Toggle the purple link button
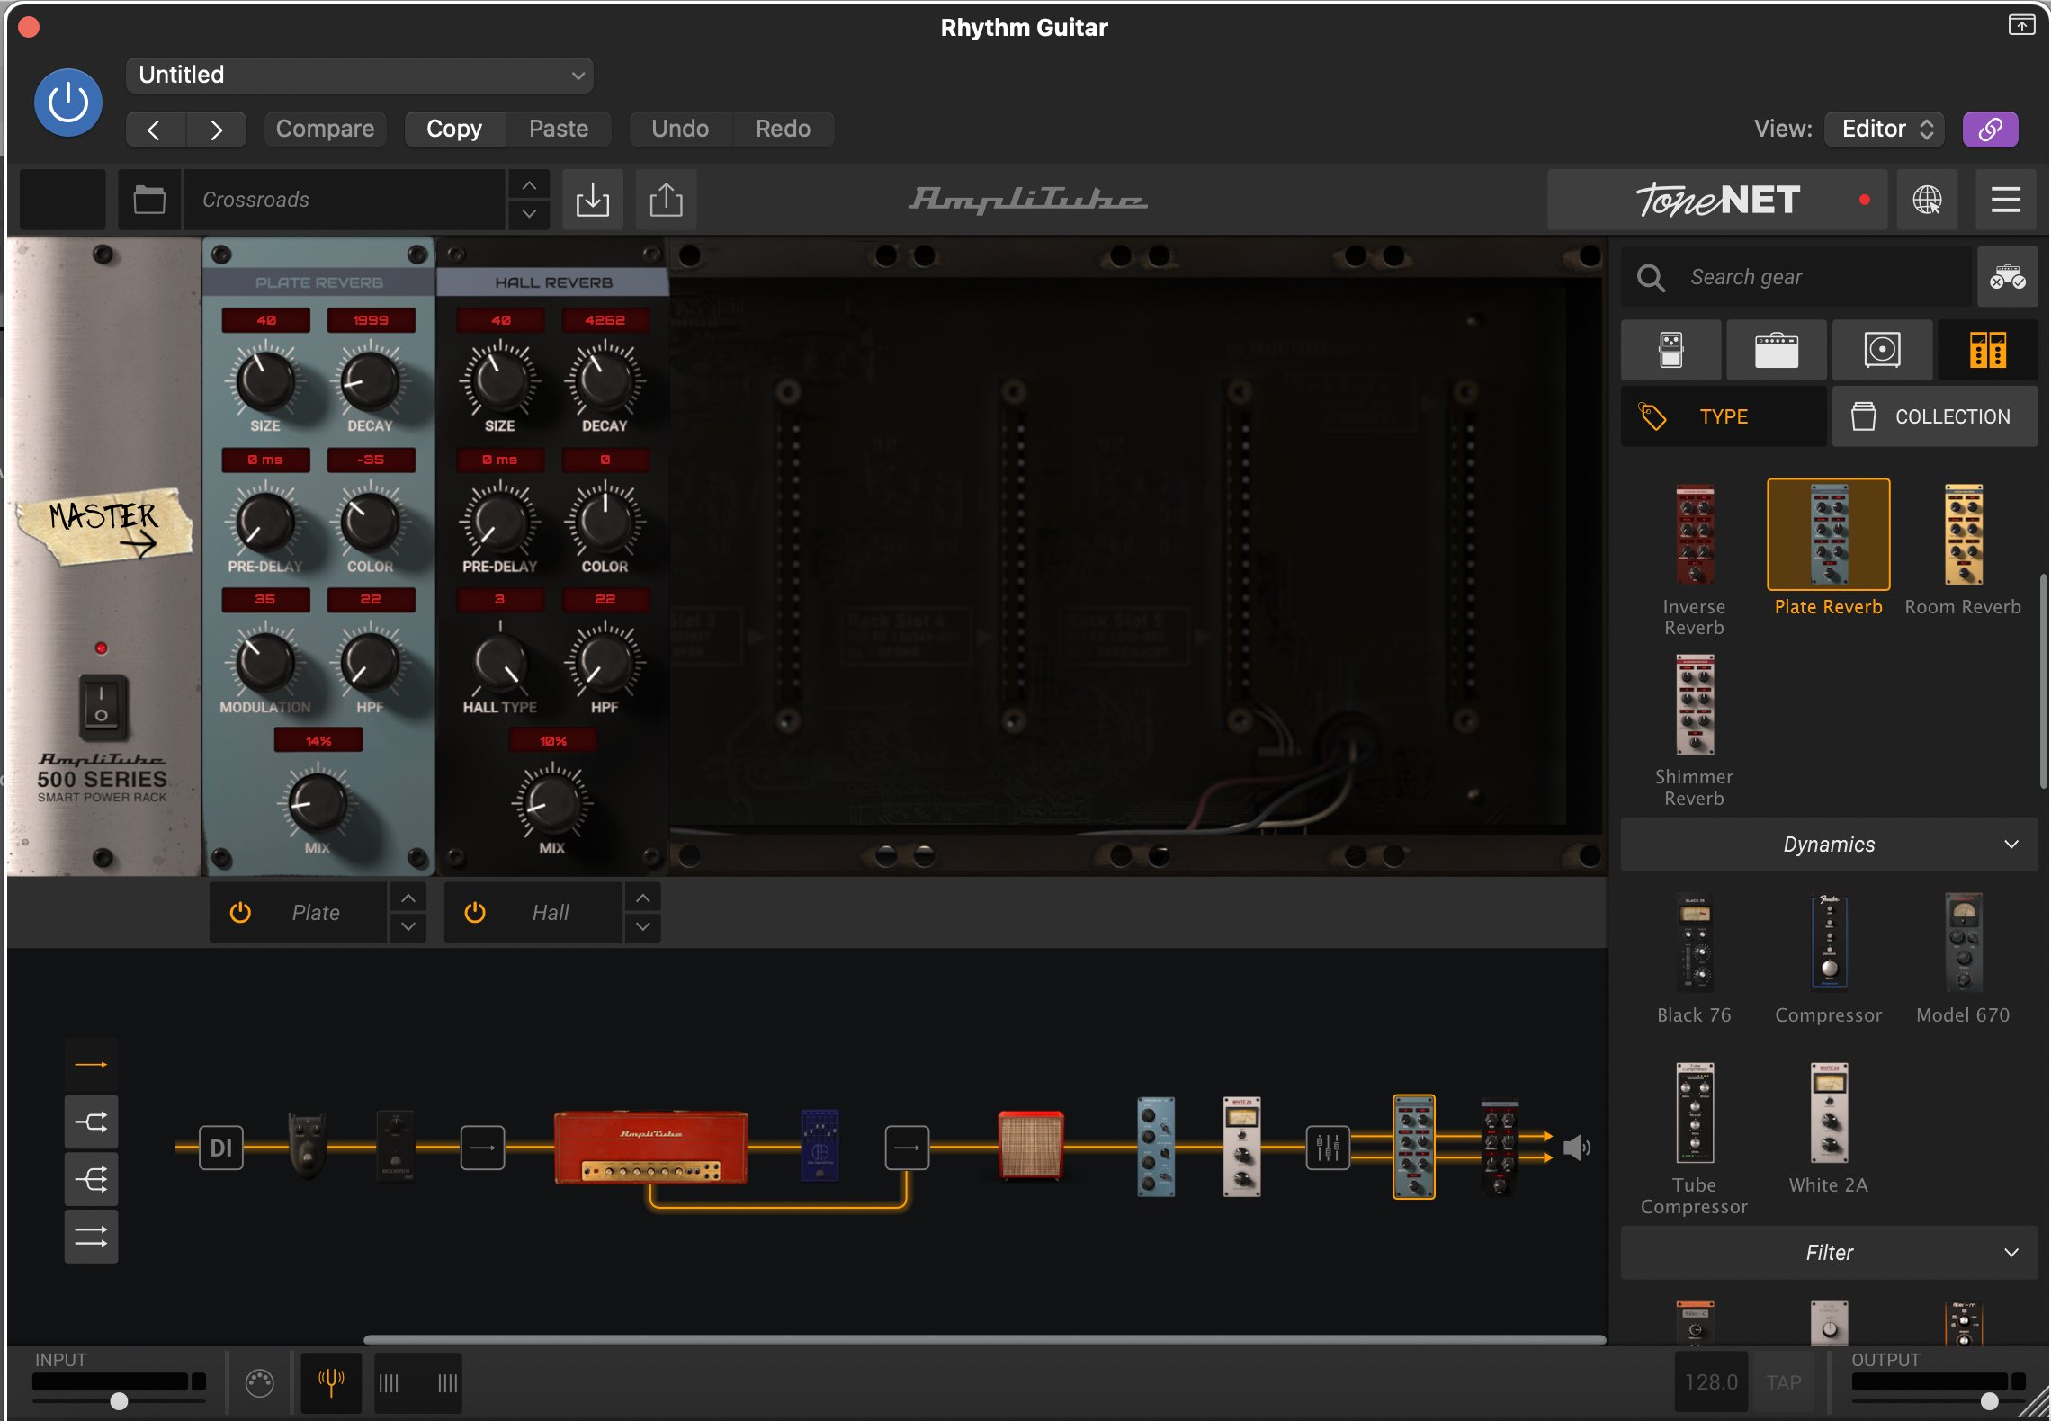2051x1421 pixels. [1990, 129]
